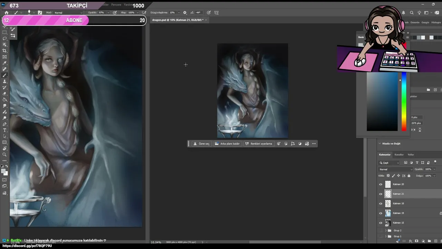Click the Katman 19 layer thumbnail
This screenshot has width=442, height=249.
pos(388,213)
